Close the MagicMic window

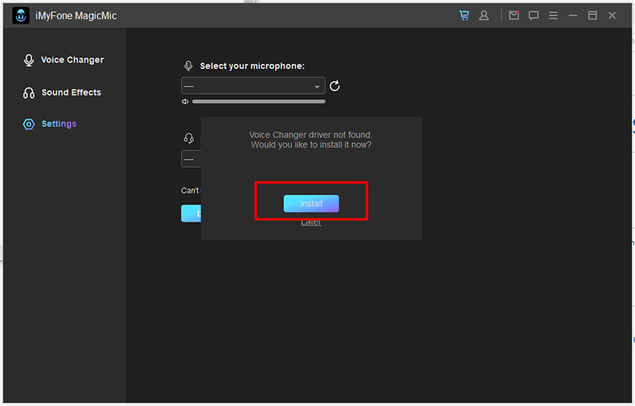612,15
